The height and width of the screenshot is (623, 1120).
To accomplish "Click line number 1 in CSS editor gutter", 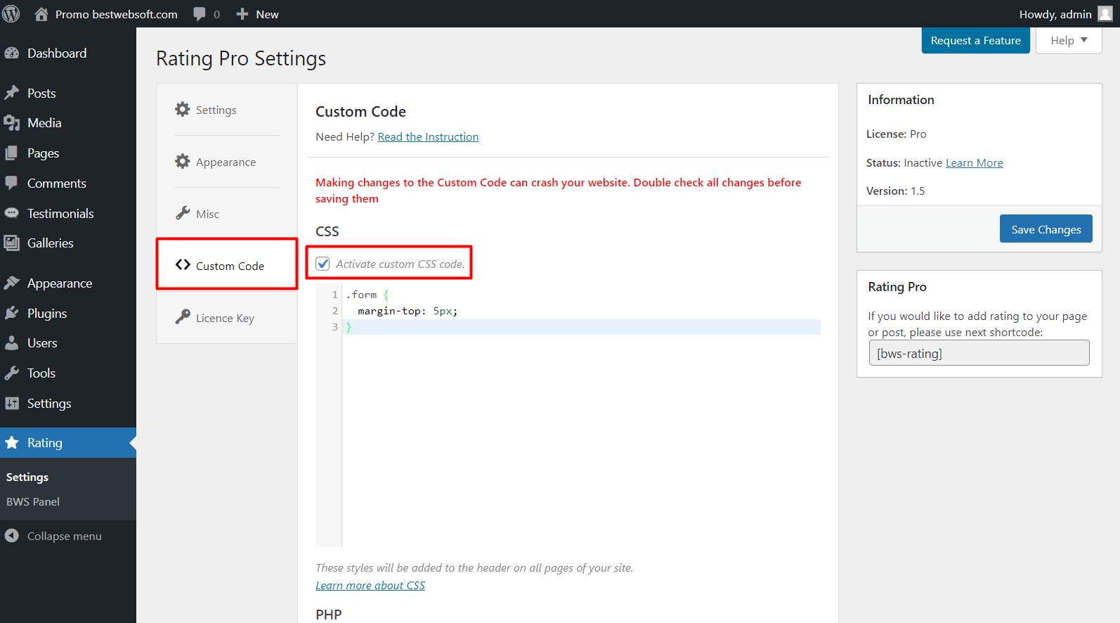I will click(x=335, y=295).
